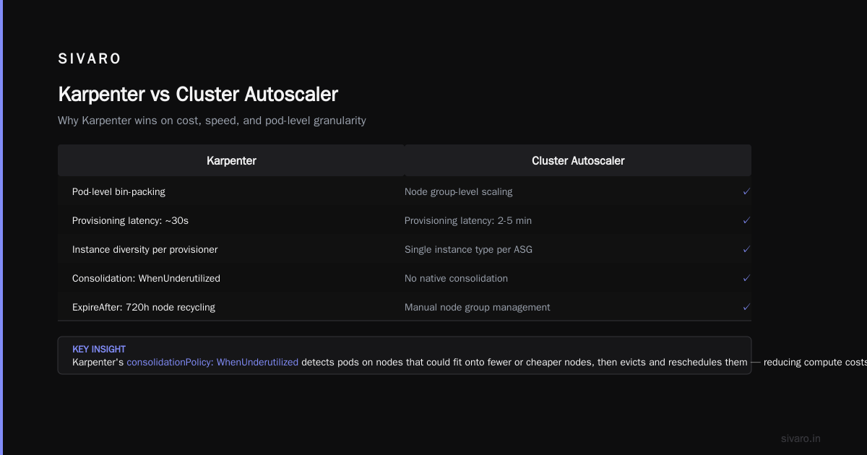
Task: Click No native consolidation cell
Action: point(456,278)
